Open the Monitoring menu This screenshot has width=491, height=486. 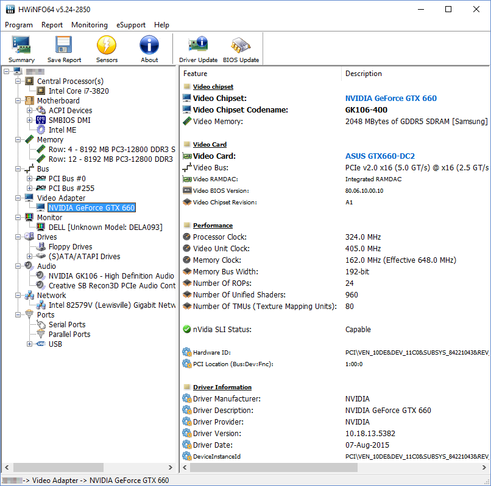90,25
